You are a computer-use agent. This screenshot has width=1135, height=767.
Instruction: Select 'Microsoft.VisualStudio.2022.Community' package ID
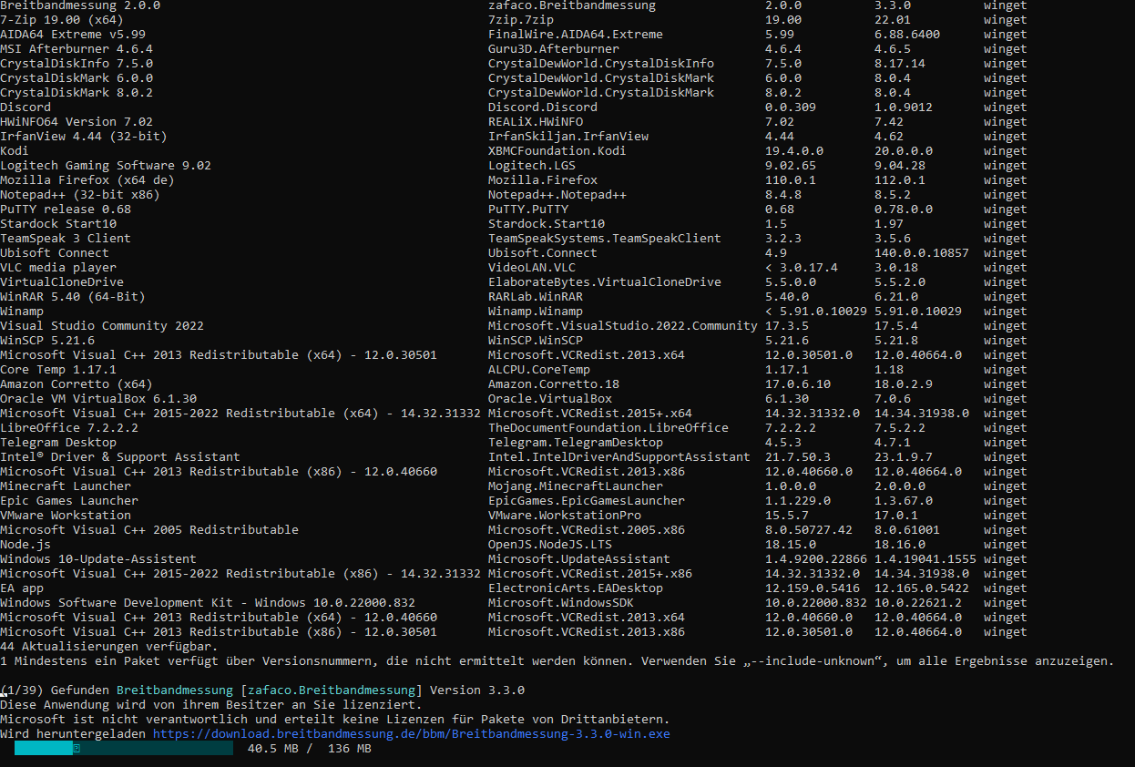623,326
